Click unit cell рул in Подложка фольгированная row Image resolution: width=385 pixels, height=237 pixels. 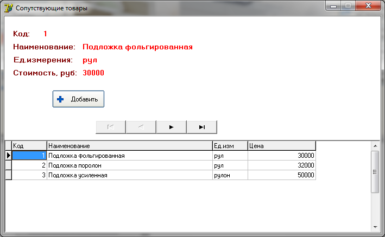pyautogui.click(x=230, y=156)
